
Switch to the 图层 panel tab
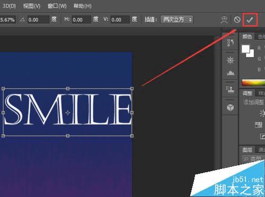pos(247,150)
